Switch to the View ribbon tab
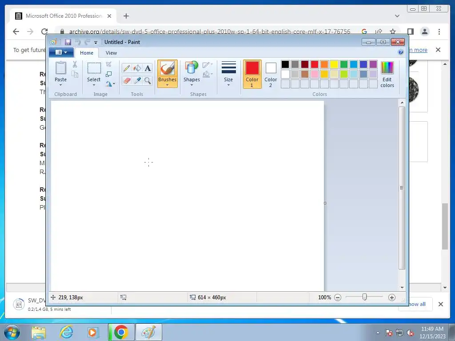455x341 pixels. pos(111,53)
